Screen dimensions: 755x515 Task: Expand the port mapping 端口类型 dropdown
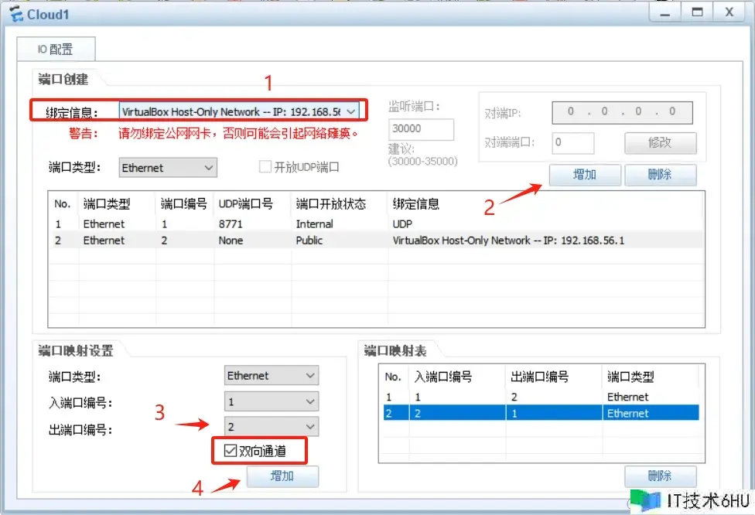310,376
